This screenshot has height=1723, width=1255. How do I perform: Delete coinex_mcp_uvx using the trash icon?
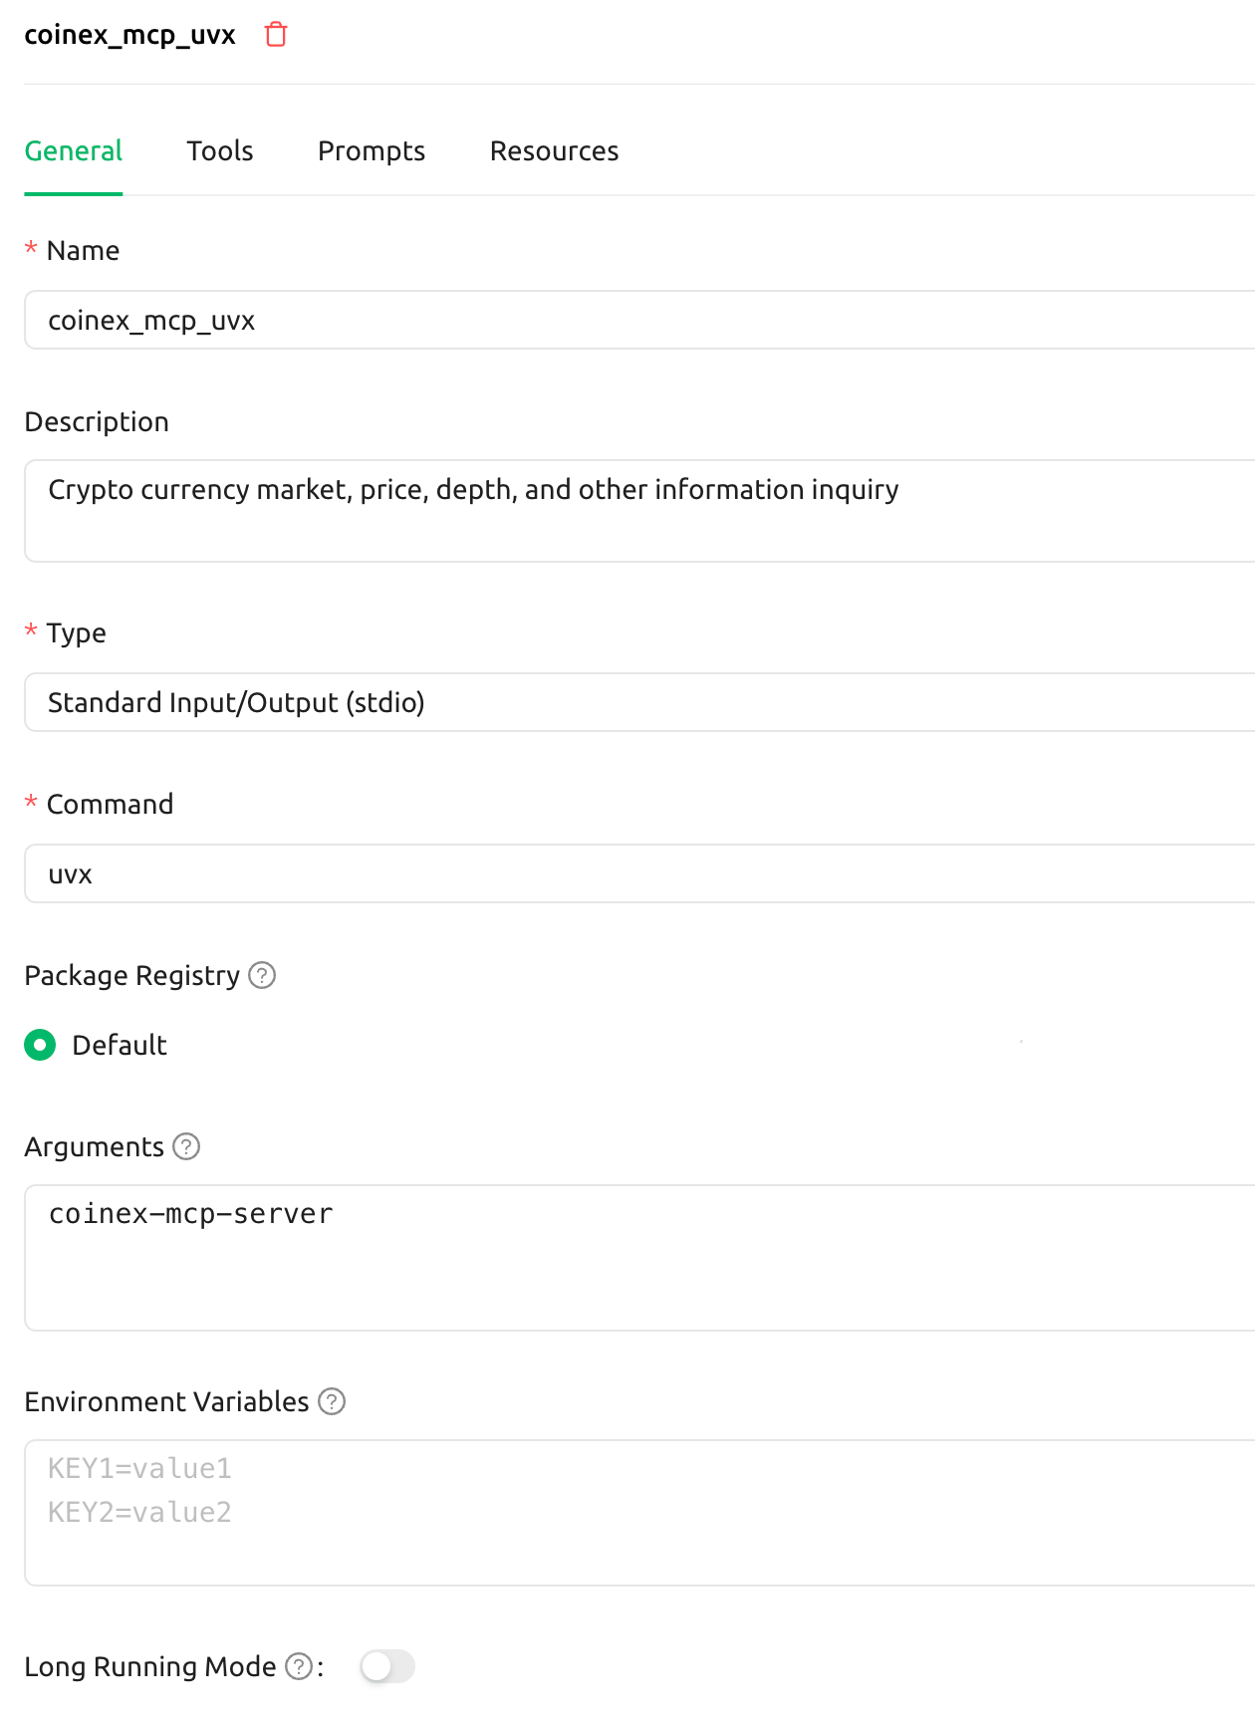point(276,34)
